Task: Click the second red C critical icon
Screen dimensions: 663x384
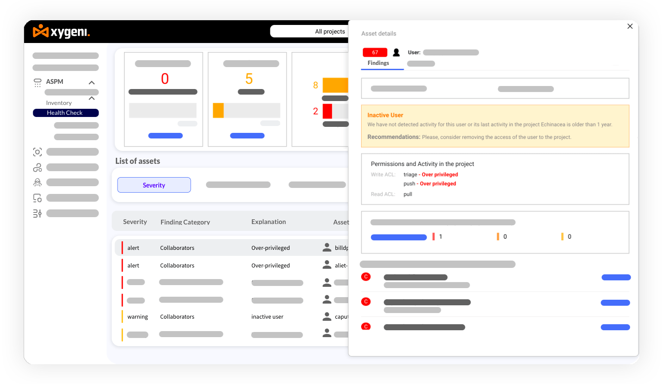Action: tap(366, 301)
